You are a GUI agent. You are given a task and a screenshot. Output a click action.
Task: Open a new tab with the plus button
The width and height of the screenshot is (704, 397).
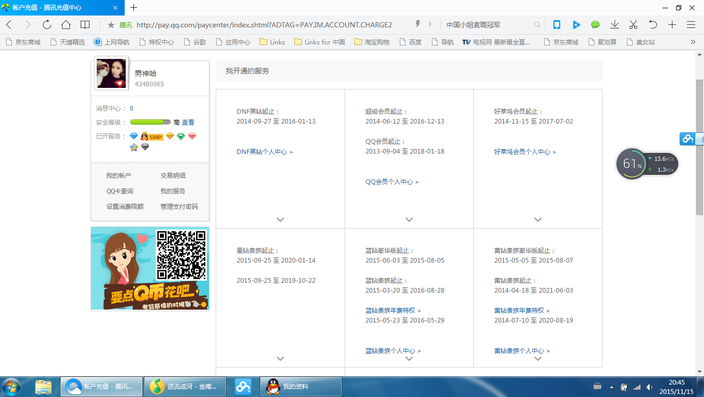tap(133, 8)
